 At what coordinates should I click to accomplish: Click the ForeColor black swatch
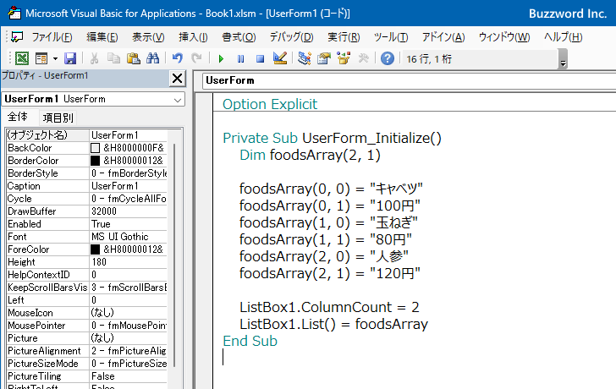click(95, 249)
